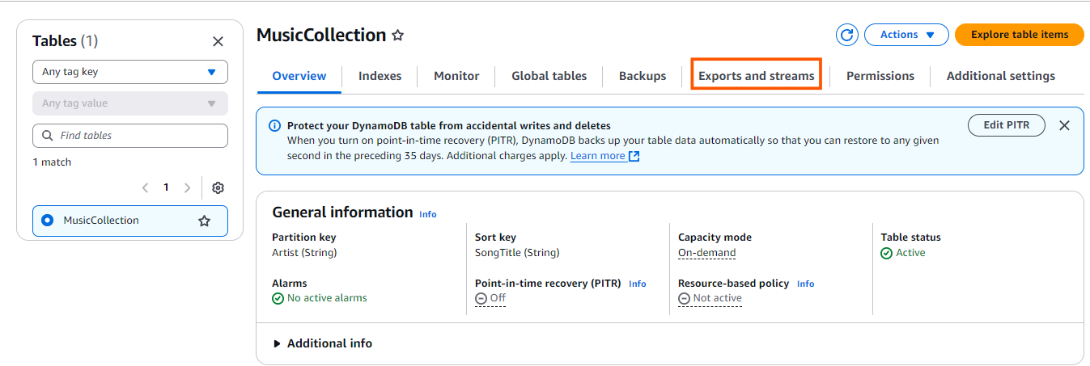The height and width of the screenshot is (366, 1090).
Task: Go to previous page of tables
Action: (x=145, y=187)
